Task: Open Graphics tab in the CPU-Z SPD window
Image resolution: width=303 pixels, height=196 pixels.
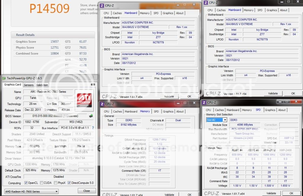Action: pos(270,110)
